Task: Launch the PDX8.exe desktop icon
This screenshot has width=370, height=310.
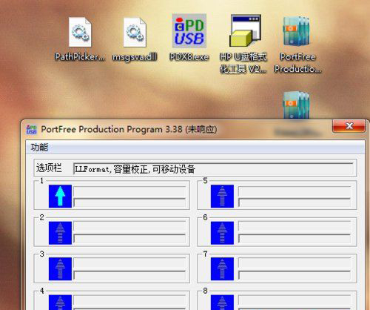Action: coord(189,31)
